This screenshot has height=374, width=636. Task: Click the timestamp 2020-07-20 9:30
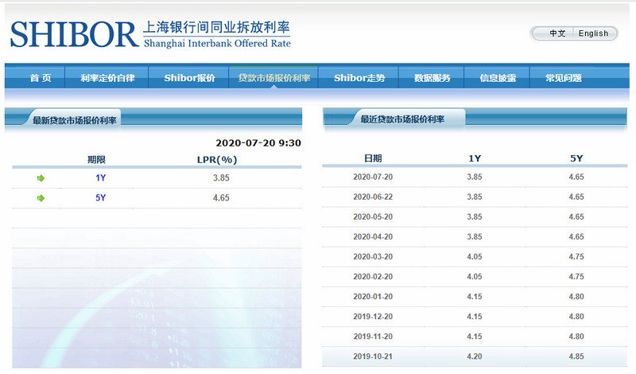(x=258, y=143)
